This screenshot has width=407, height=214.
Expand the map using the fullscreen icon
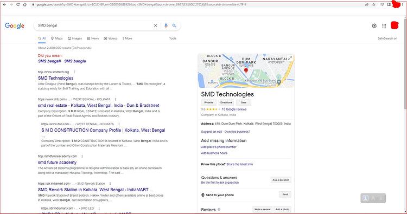point(290,58)
